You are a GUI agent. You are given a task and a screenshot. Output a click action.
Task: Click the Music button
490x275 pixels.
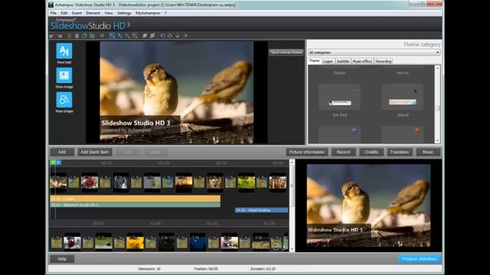point(428,152)
